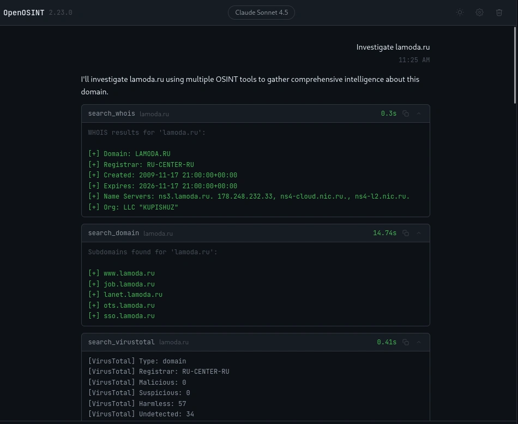Click the VirusTotal 'Undetected: 34' line

pos(141,414)
